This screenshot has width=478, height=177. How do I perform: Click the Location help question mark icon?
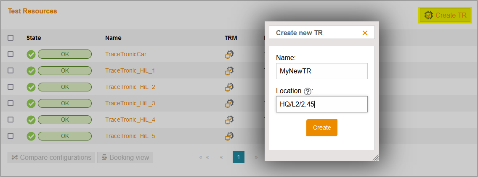click(307, 91)
